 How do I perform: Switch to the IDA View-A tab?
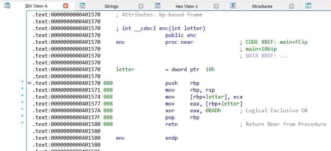[x=36, y=6]
